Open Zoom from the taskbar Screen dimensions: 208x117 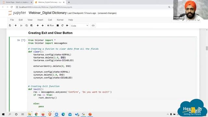tap(57, 114)
